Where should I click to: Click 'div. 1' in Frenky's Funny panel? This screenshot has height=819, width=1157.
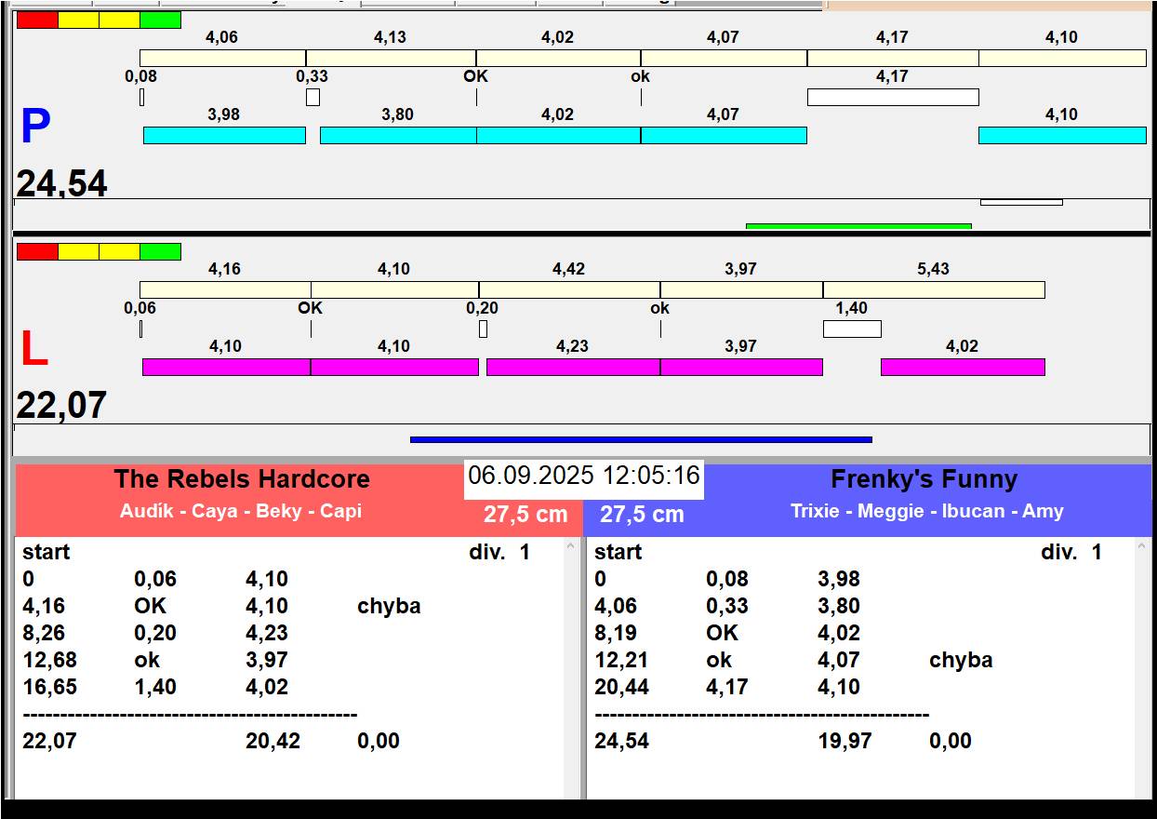click(1071, 552)
